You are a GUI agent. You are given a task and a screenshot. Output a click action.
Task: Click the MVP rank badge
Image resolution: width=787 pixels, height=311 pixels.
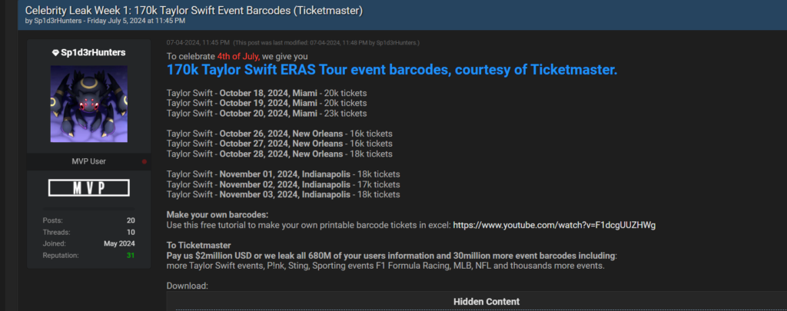88,188
